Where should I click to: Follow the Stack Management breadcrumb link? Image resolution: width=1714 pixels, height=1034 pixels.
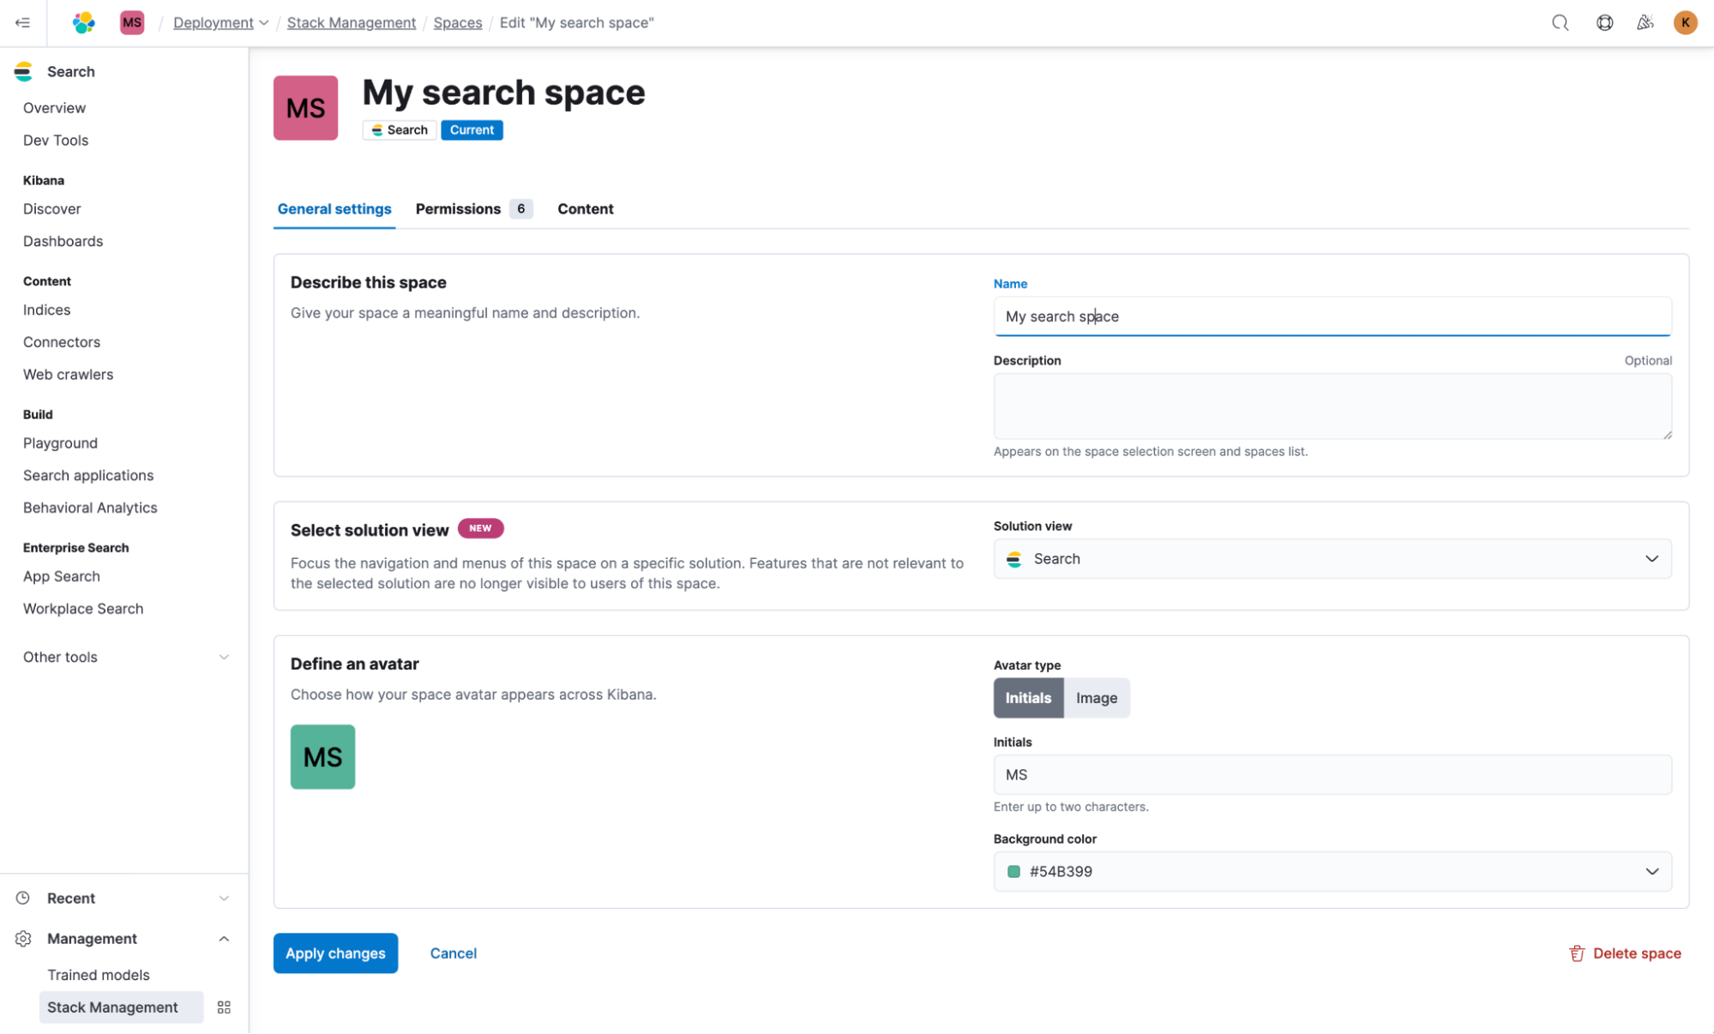[x=351, y=23]
